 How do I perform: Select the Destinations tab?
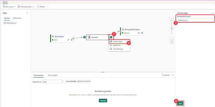coord(17,18)
